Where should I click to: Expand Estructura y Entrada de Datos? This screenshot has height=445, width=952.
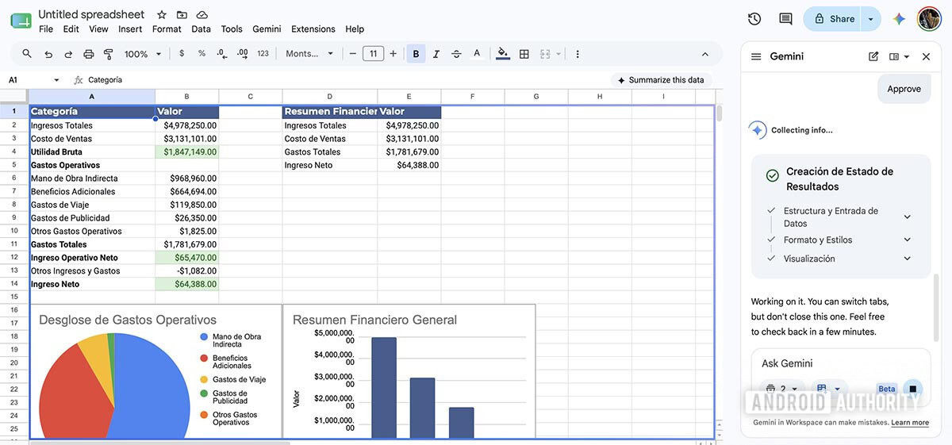[x=908, y=217]
